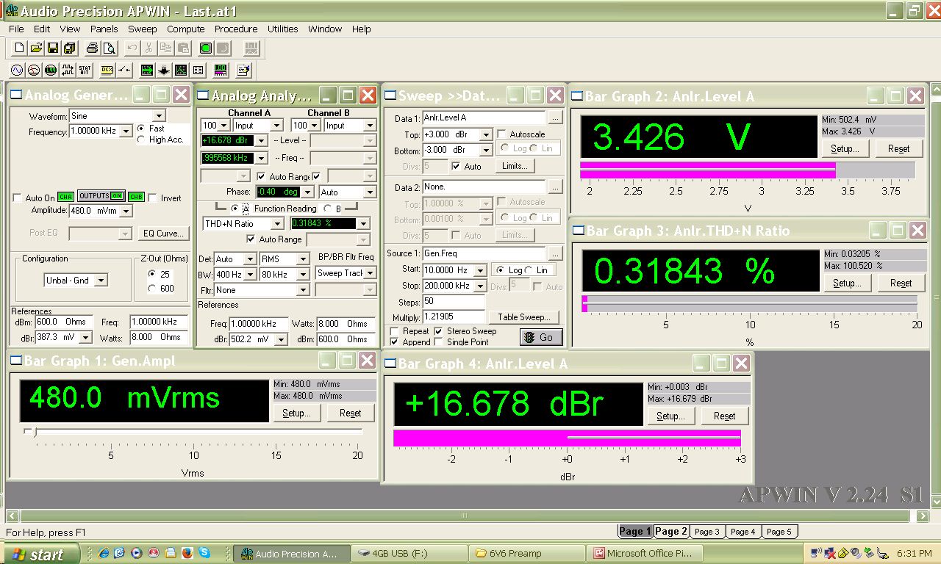Open the 80 kHz low-pass dropdown
Screen dimensions: 941x564
[303, 275]
